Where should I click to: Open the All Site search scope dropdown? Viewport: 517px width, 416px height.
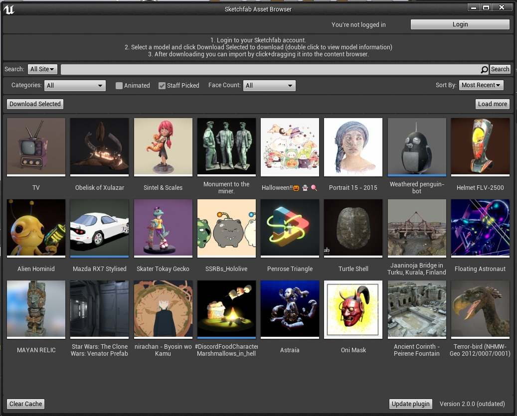[x=42, y=69]
